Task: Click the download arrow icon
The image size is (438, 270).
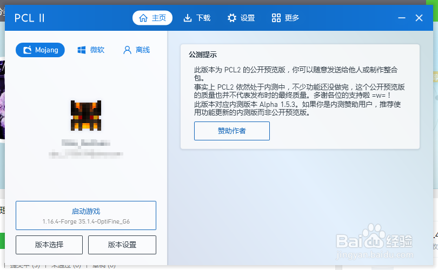Action: (x=188, y=18)
